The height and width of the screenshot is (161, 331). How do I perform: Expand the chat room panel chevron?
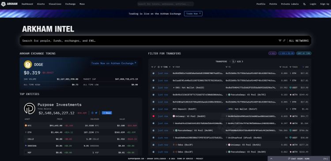(x=271, y=159)
